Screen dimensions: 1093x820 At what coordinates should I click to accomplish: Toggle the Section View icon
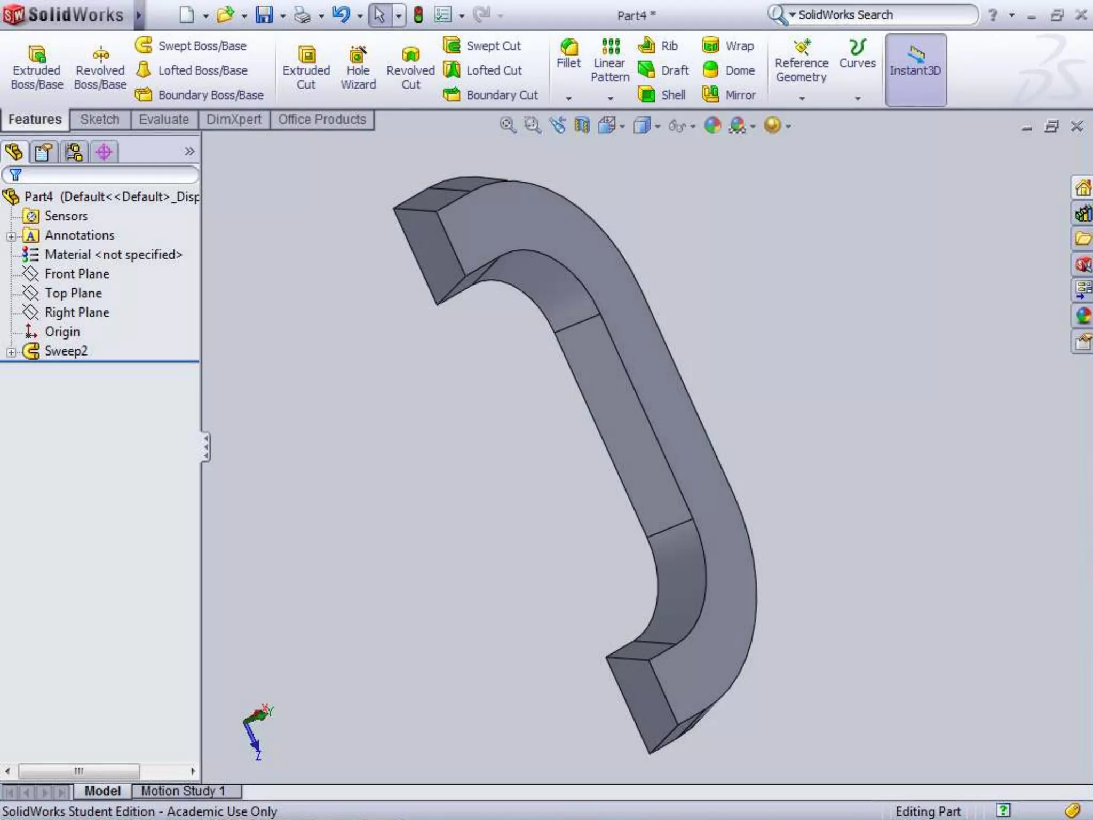tap(582, 126)
